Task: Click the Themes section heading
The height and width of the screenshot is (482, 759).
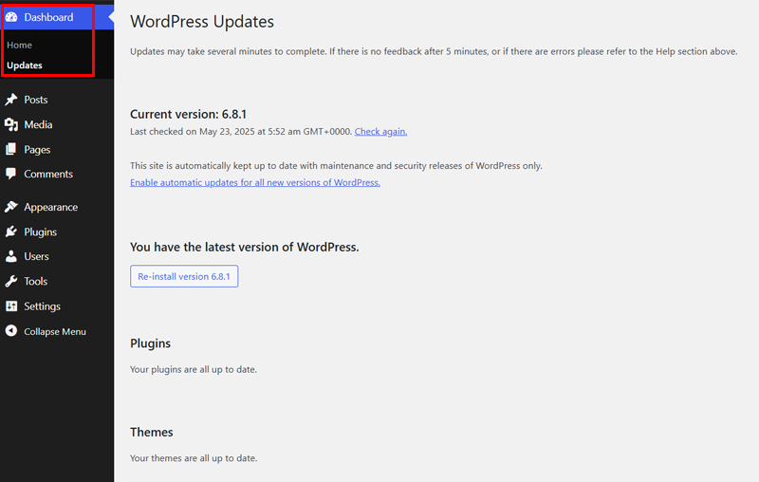Action: coord(152,432)
